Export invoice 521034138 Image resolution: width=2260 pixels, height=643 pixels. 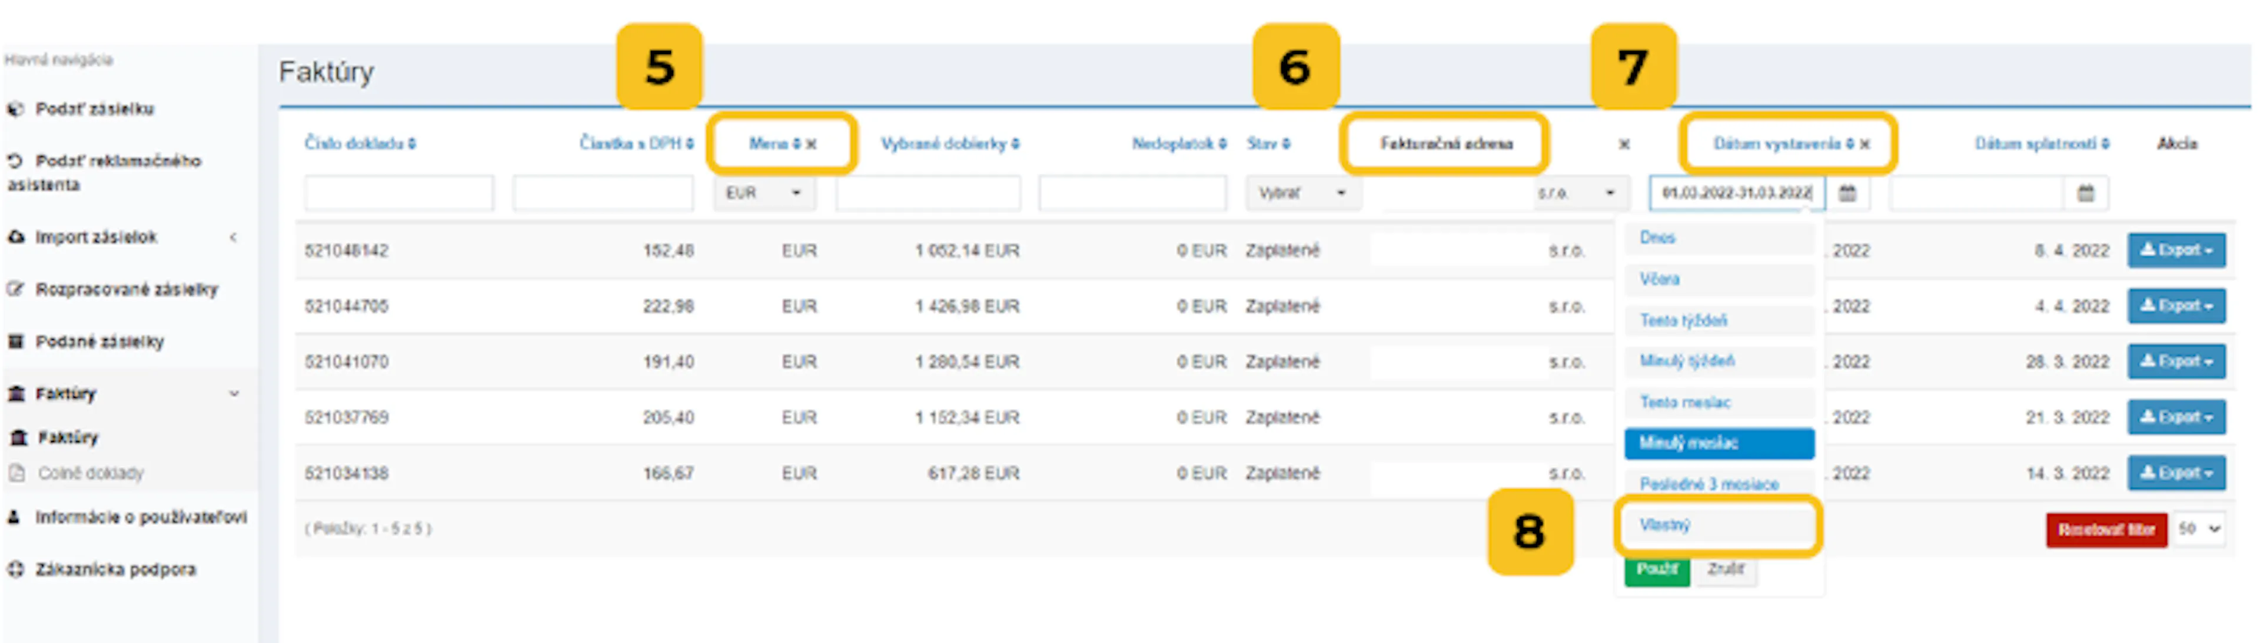click(x=2176, y=472)
